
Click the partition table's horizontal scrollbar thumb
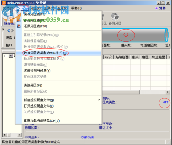coord(121,92)
